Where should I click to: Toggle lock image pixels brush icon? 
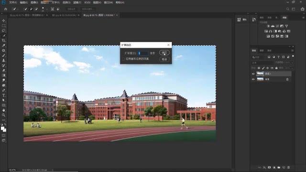coord(263,68)
